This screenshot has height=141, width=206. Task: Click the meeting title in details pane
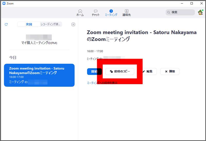pyautogui.click(x=142, y=36)
